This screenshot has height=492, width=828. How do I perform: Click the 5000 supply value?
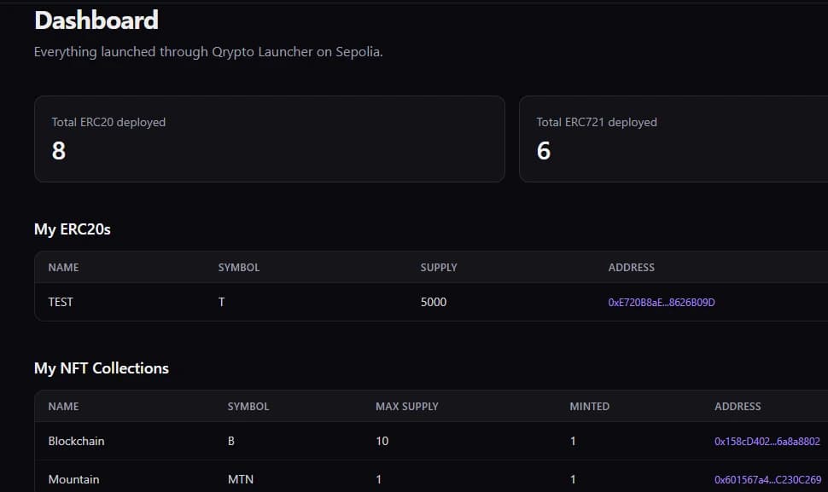[434, 302]
